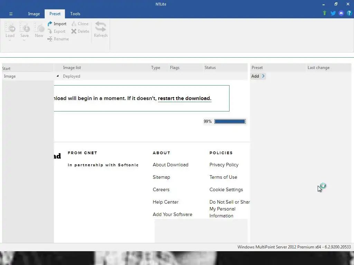Collapse the Deployed tree node
The image size is (354, 265).
[58, 76]
